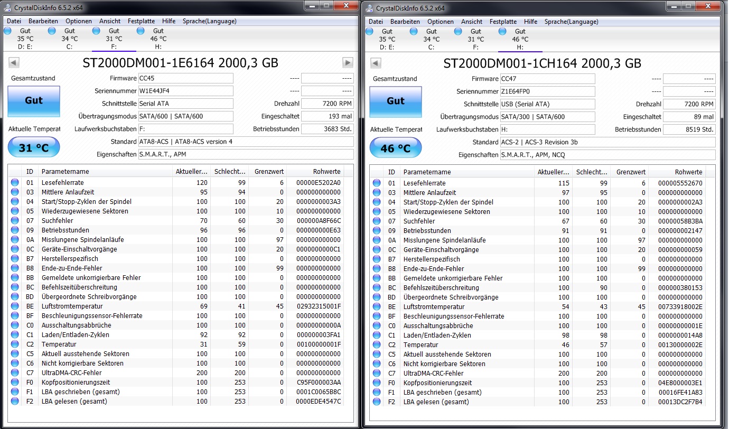Select Wiederzugewiesene Sektoren row in left window
729x429 pixels.
(x=176, y=211)
